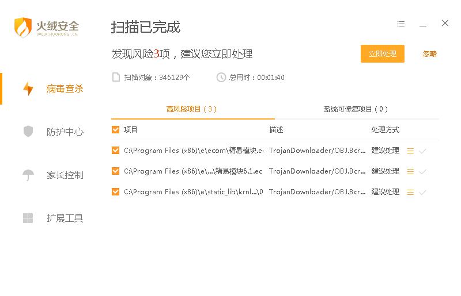Click trust checkmark icon for 精易模块6.1 row

point(422,171)
